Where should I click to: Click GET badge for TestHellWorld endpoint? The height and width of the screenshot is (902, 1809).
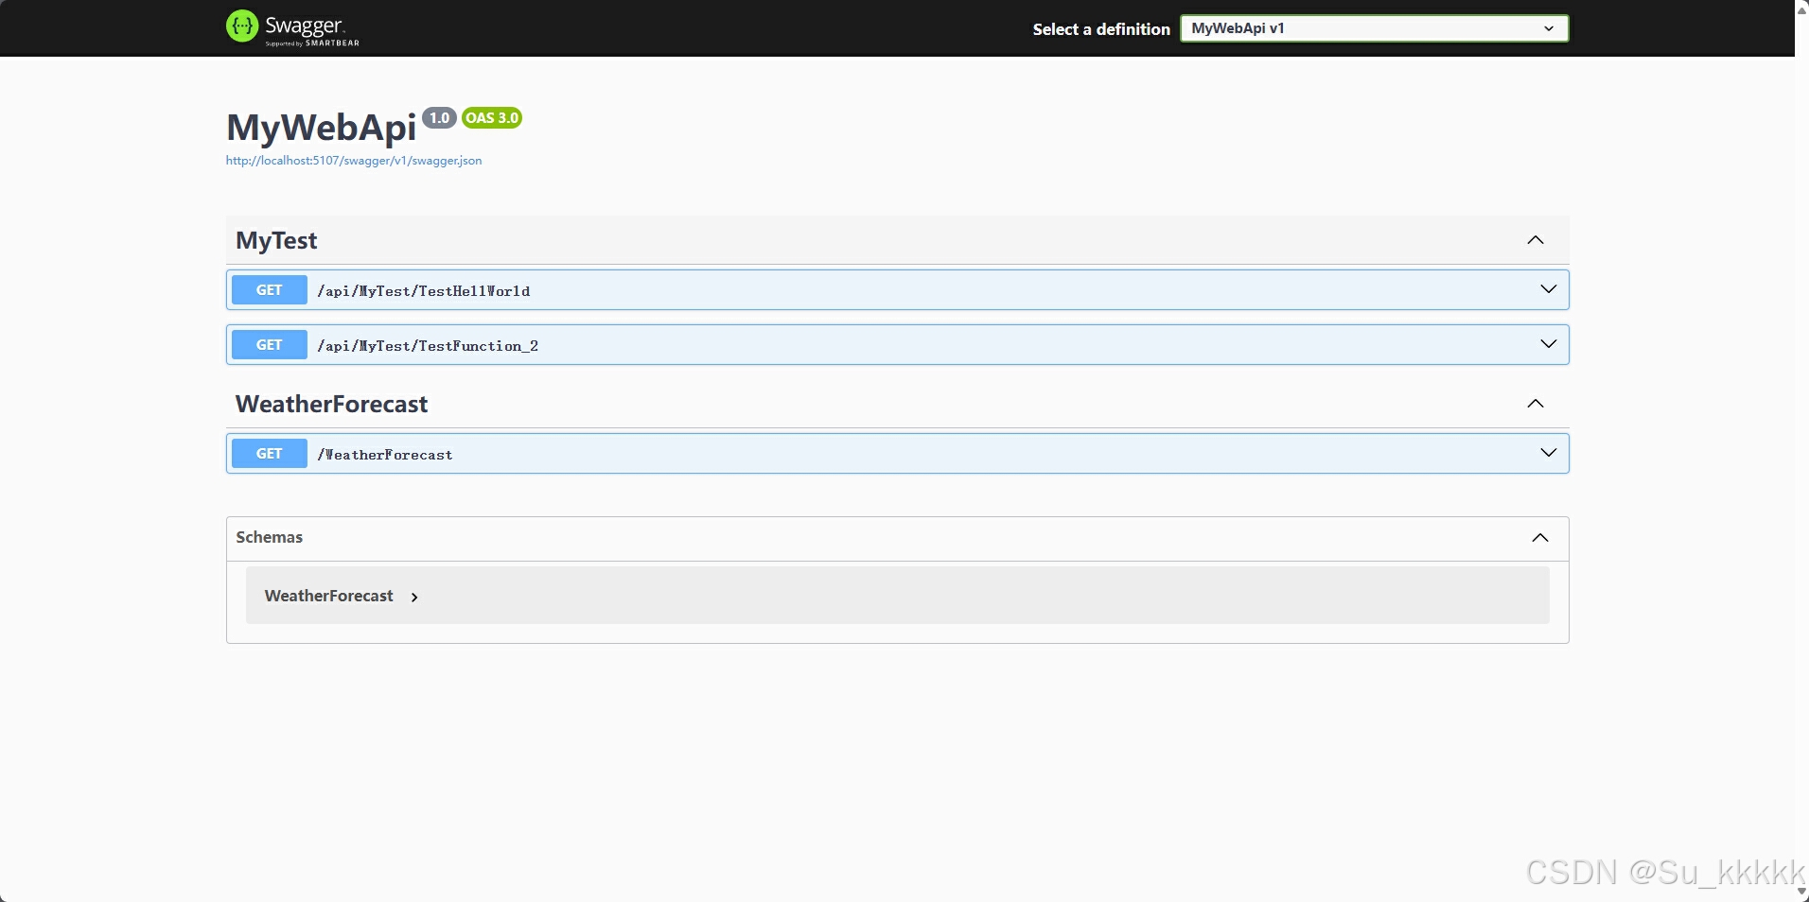[270, 290]
